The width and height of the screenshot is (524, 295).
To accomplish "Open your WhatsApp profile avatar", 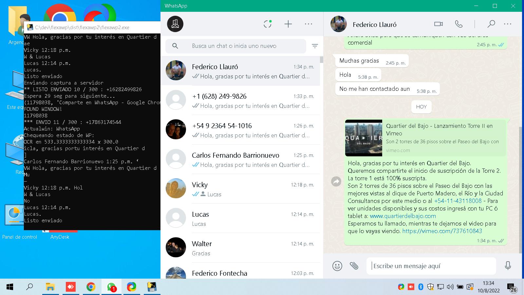I will pos(175,24).
